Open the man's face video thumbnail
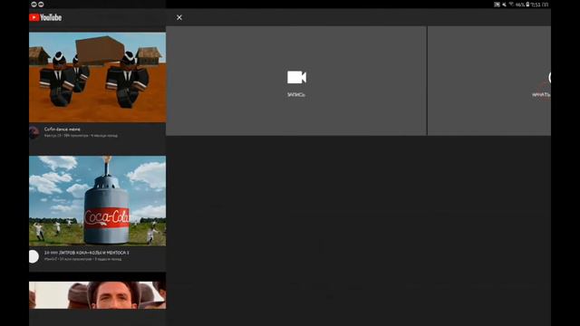580x326 pixels. pyautogui.click(x=98, y=295)
